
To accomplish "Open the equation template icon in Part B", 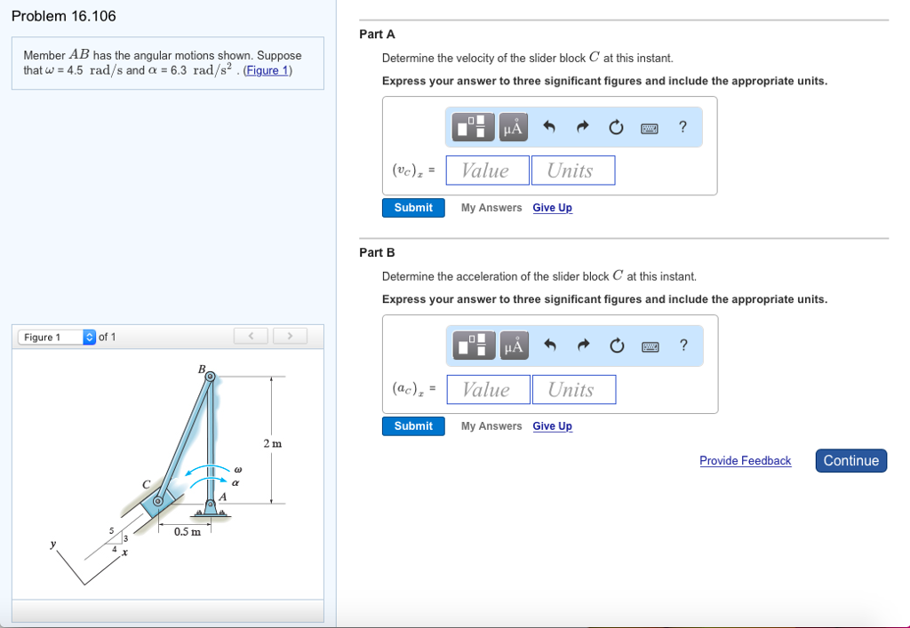I will pyautogui.click(x=473, y=345).
